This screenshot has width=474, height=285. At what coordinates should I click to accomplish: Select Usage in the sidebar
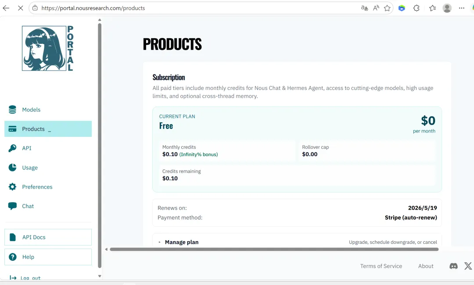48,167
